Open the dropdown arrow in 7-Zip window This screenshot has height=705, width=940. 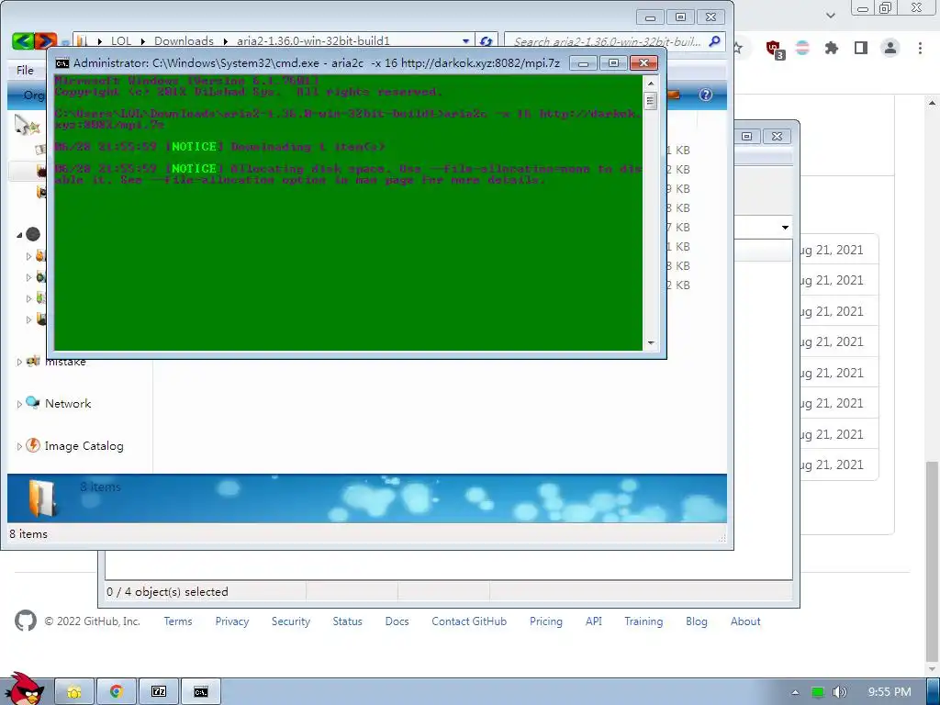tap(785, 228)
